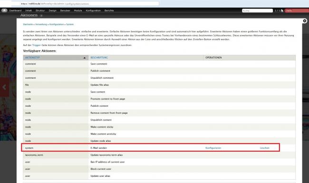
Task: Open the Inhalt menu
Action: point(29,10)
